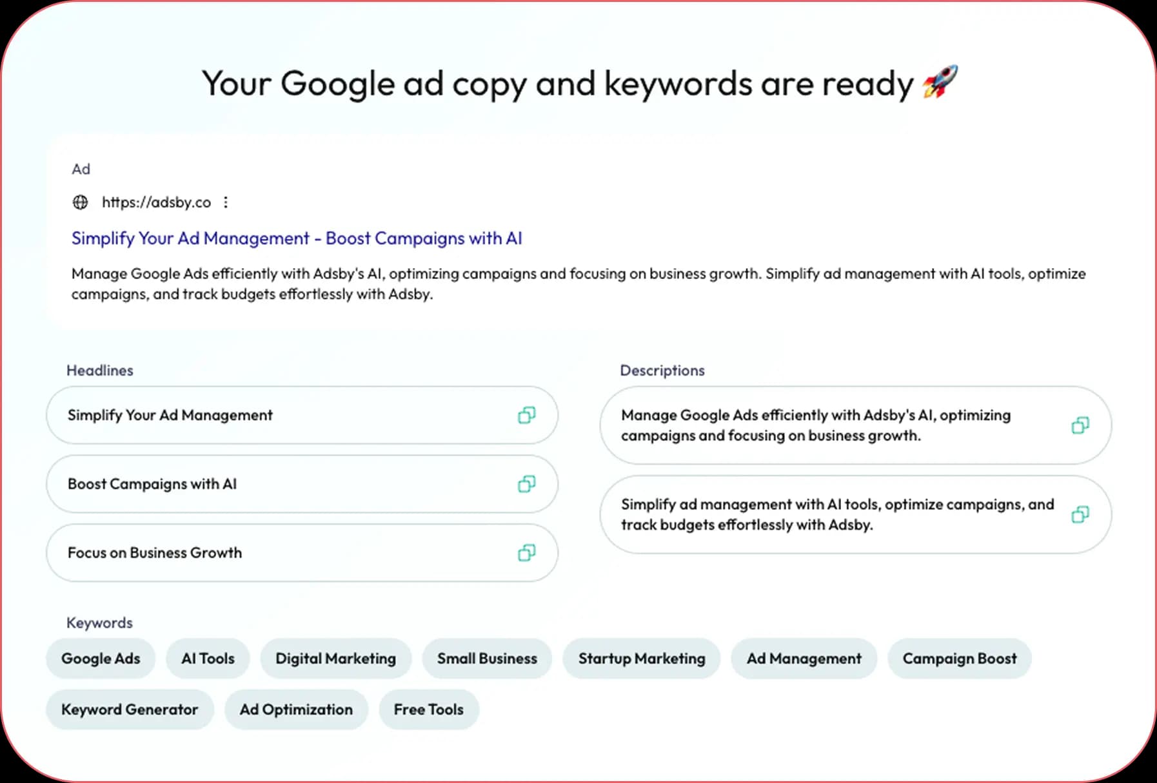Image resolution: width=1157 pixels, height=783 pixels.
Task: Select the 'Free Tools' keyword chip
Action: point(428,710)
